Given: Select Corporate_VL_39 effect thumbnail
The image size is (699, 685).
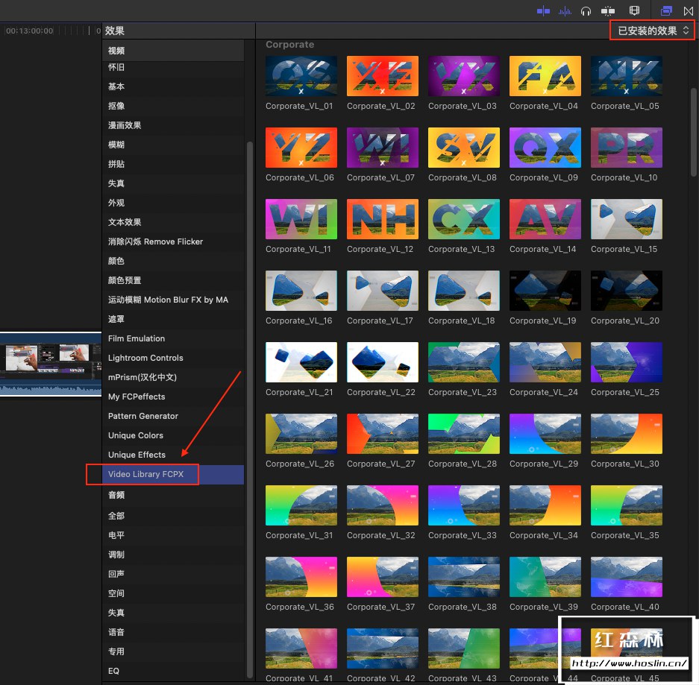Looking at the screenshot, I should click(x=545, y=577).
